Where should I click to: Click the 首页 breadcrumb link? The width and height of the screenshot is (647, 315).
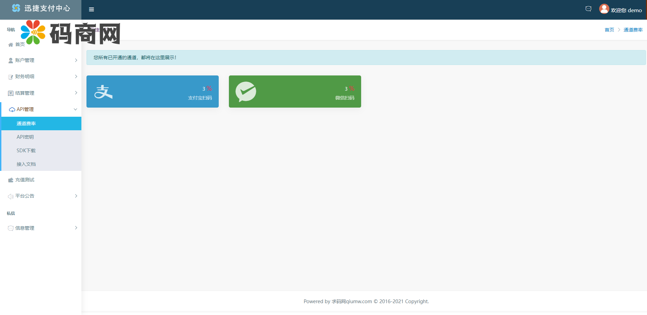(x=609, y=30)
